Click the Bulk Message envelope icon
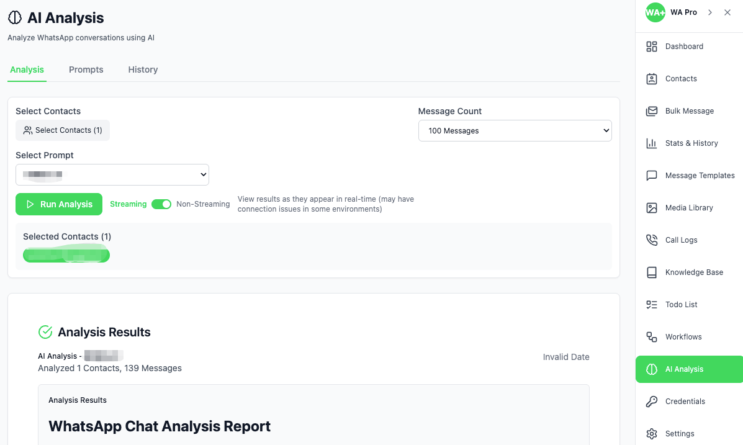 coord(652,111)
